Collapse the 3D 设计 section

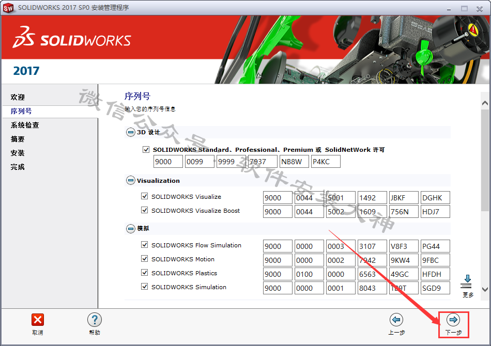[131, 132]
